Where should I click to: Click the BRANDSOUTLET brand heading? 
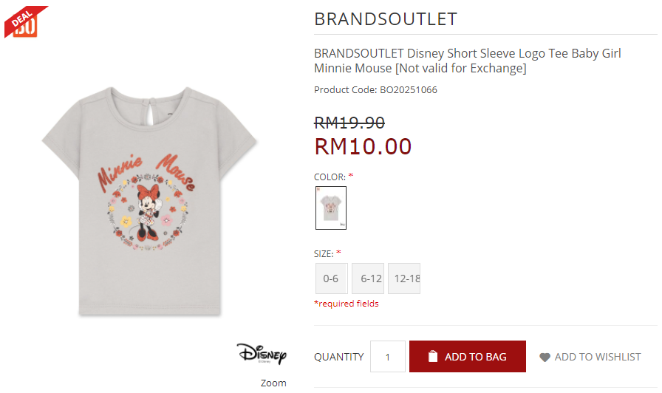coord(386,19)
